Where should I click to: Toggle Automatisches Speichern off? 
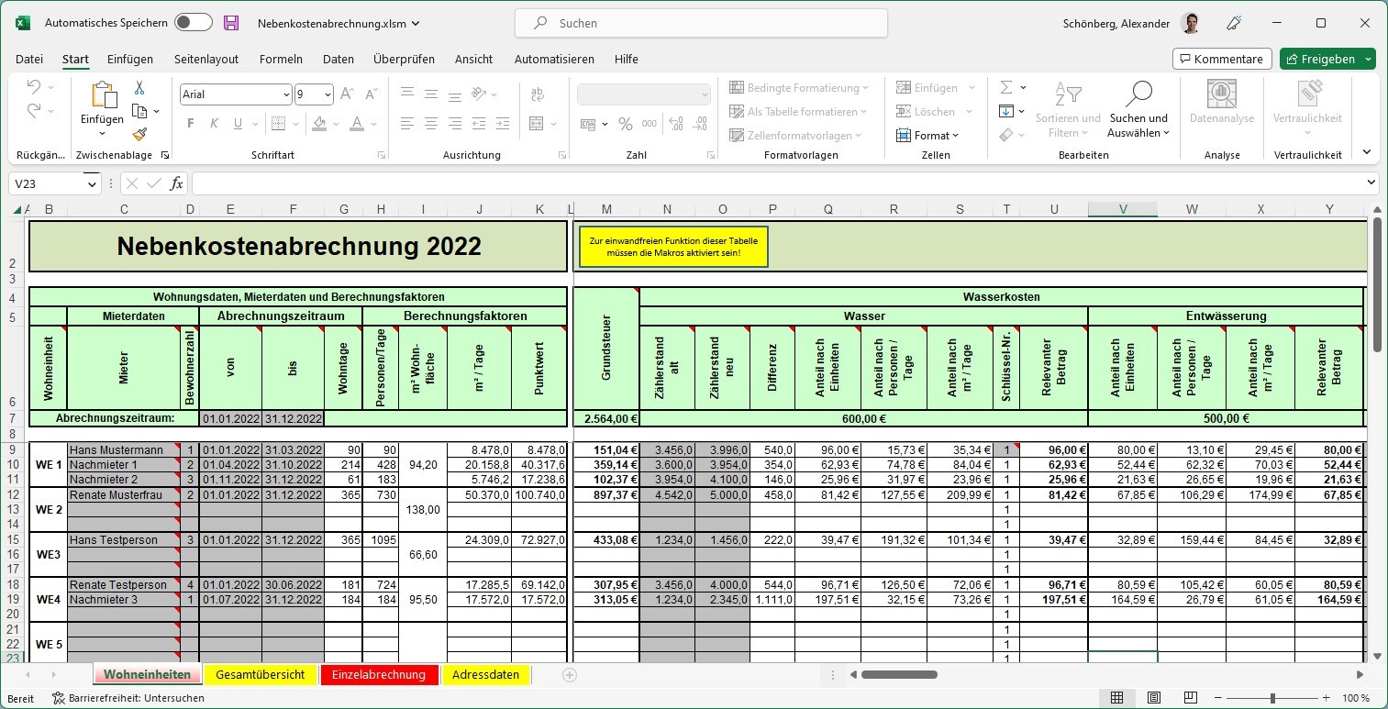pyautogui.click(x=194, y=20)
